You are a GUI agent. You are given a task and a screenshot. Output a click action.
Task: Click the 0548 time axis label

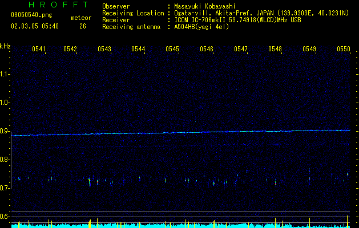(x=275, y=48)
